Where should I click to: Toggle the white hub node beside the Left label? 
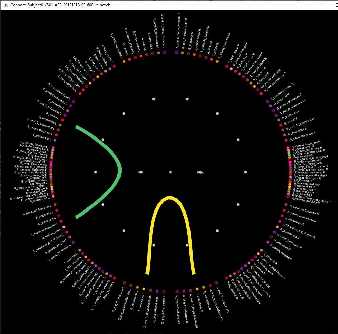141,172
